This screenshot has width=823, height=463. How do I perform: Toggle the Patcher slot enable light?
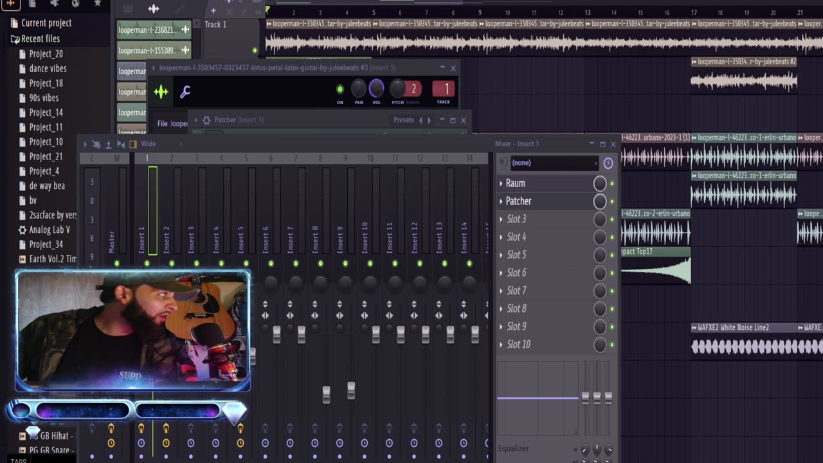point(612,202)
